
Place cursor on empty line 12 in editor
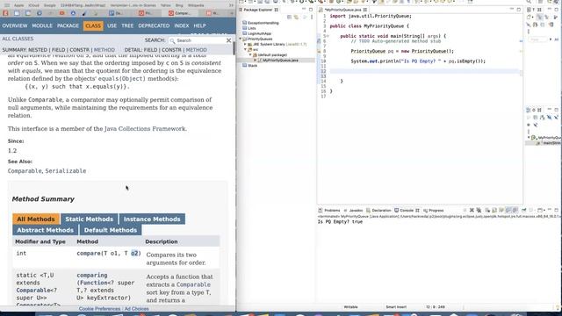coord(425,71)
